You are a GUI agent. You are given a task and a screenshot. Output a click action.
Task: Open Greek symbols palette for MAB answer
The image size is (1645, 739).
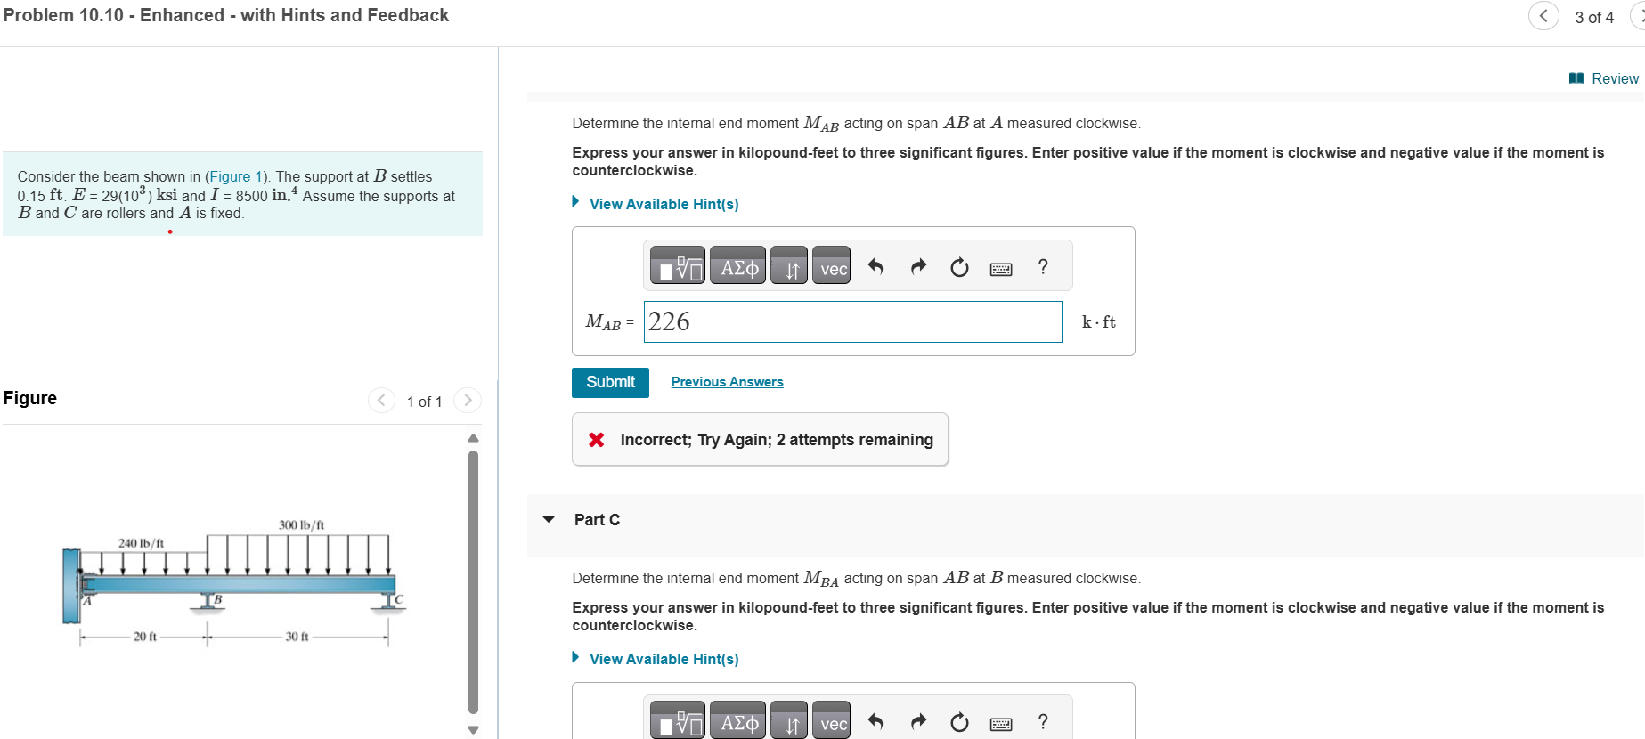pos(738,266)
